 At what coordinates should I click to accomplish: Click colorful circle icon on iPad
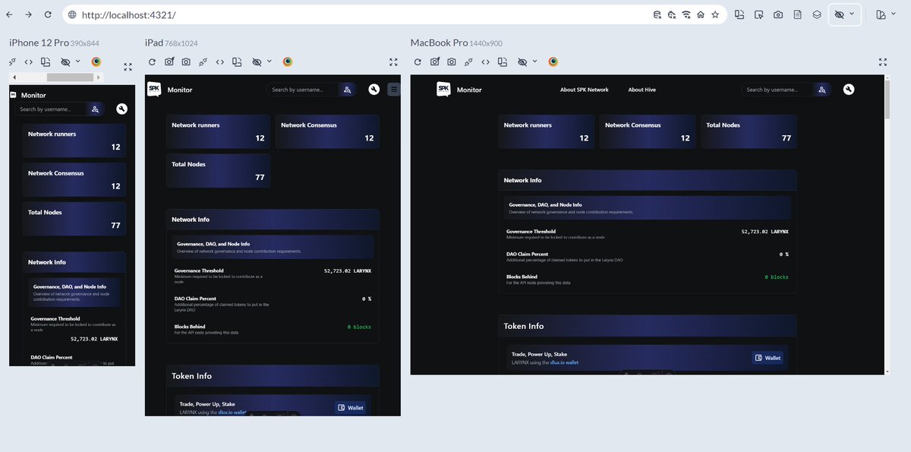(288, 62)
